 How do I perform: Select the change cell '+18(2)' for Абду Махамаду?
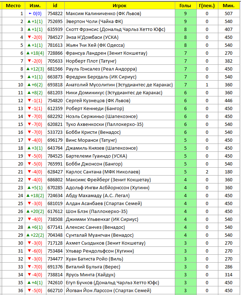(x=36, y=195)
